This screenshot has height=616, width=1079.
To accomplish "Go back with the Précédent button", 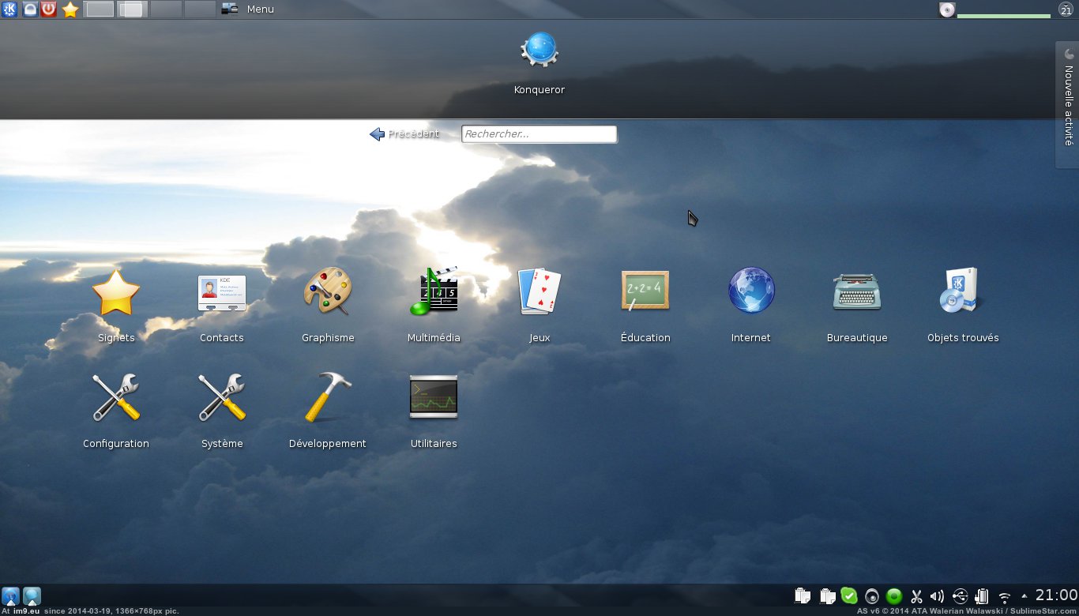I will pyautogui.click(x=404, y=134).
